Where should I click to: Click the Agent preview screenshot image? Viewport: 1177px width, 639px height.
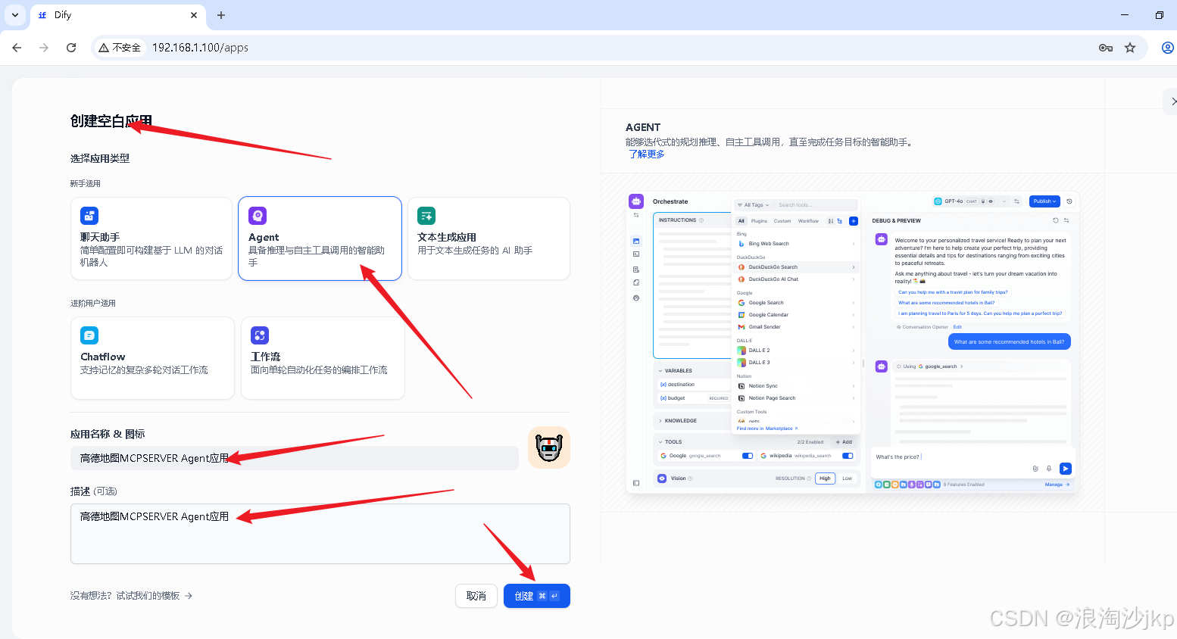click(x=852, y=342)
